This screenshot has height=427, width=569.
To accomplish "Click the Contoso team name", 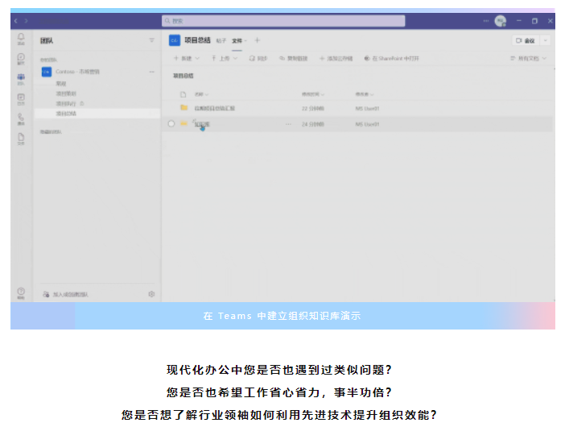I will [x=77, y=72].
